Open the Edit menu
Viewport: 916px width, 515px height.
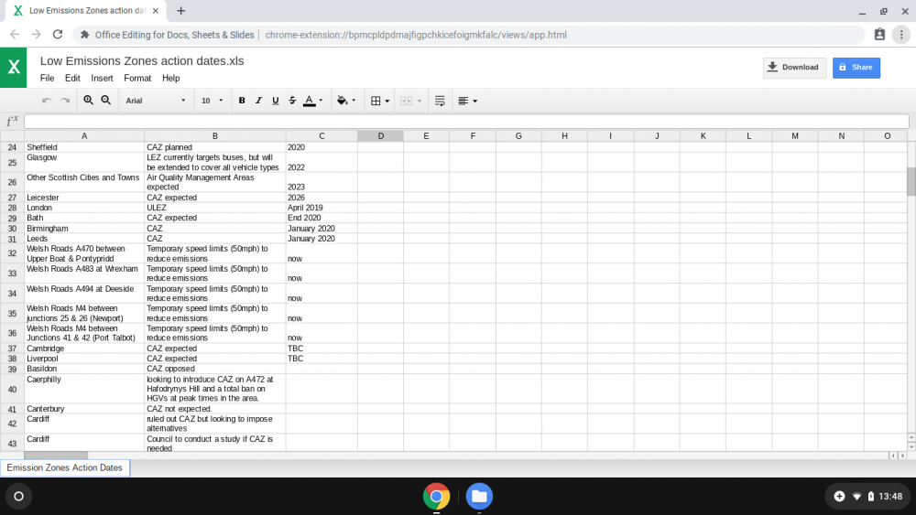[x=72, y=78]
